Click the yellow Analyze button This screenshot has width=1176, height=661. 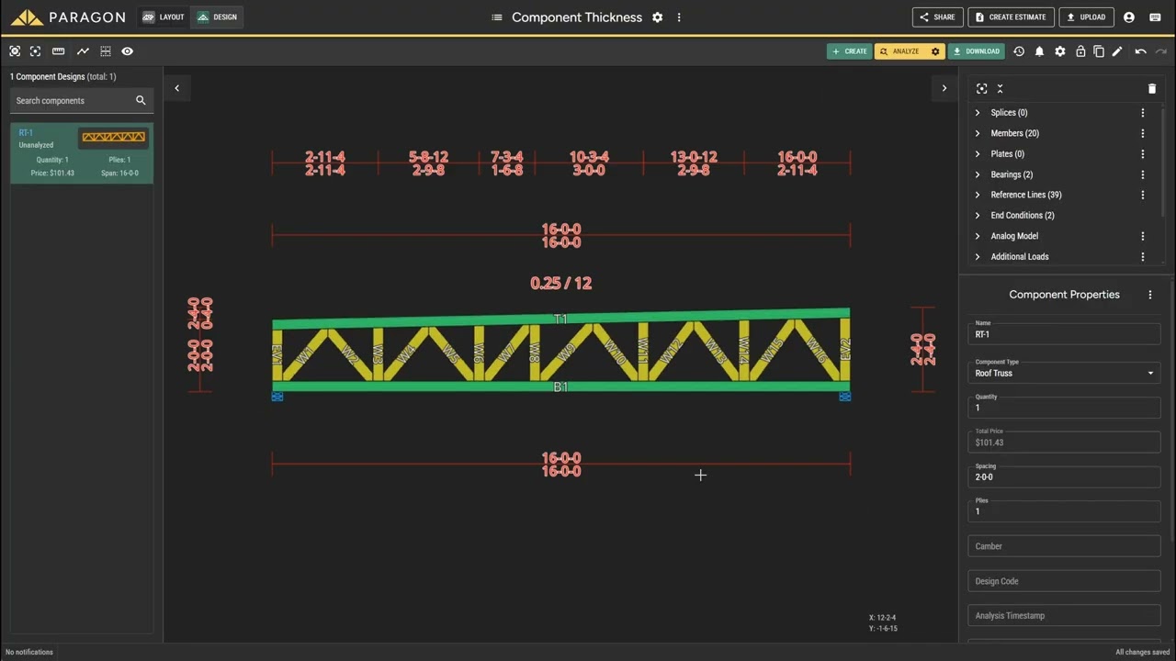tap(900, 51)
